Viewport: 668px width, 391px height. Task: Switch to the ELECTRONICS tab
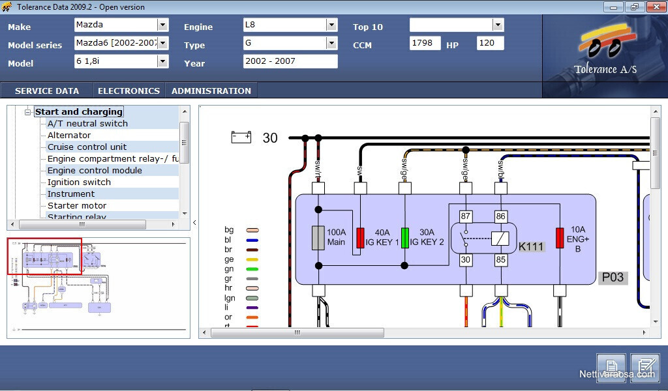coord(129,91)
